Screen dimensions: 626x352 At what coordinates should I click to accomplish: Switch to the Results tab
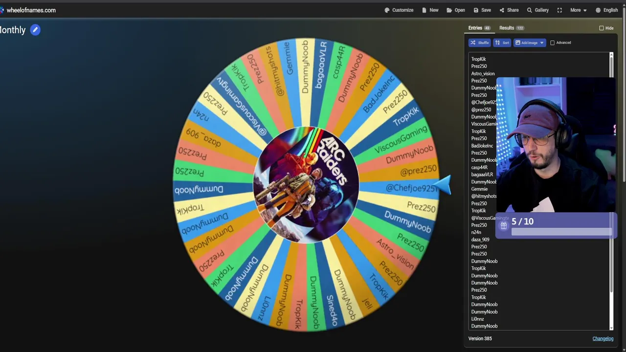click(512, 28)
